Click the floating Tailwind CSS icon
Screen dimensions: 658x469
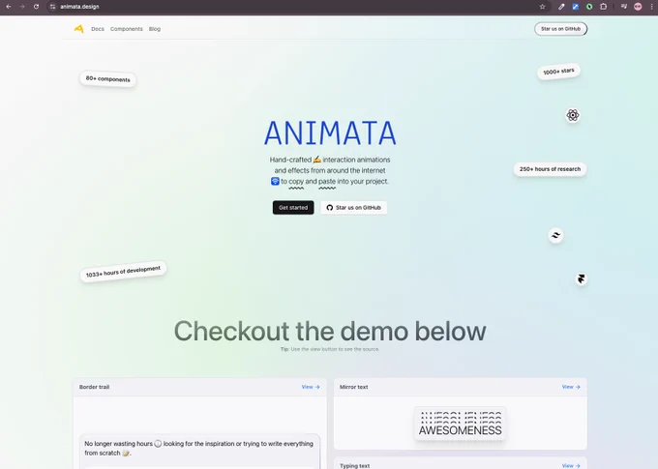[555, 235]
